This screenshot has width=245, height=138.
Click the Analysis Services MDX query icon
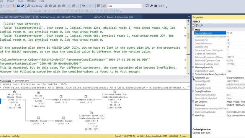[x=50, y=6]
